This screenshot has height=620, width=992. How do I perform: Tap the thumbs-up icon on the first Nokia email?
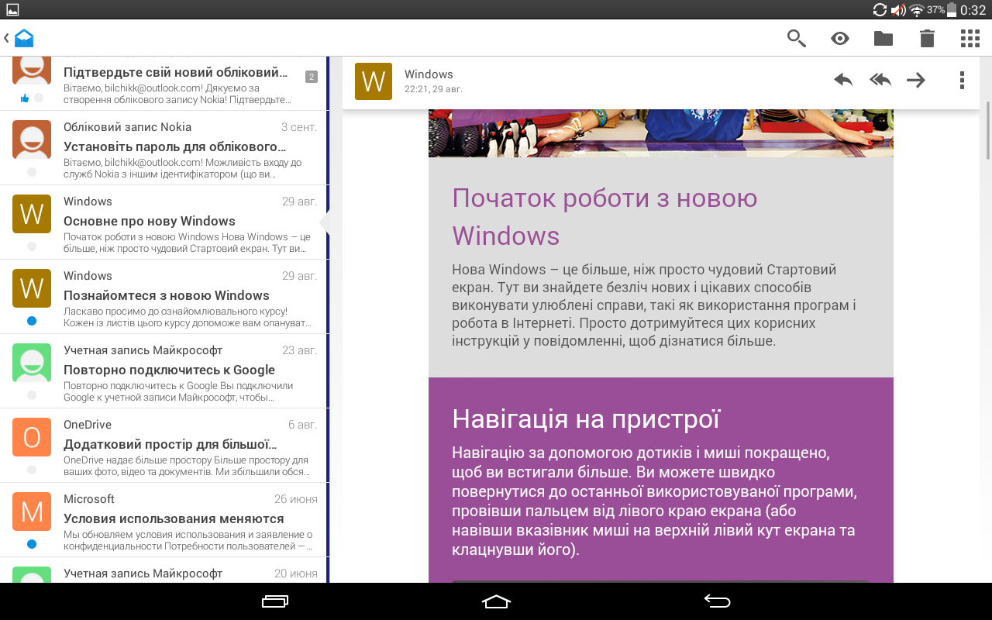pyautogui.click(x=25, y=98)
